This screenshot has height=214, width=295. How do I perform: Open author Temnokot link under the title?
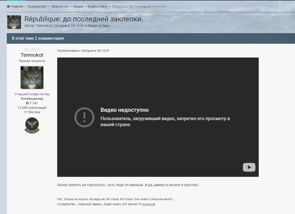click(44, 26)
